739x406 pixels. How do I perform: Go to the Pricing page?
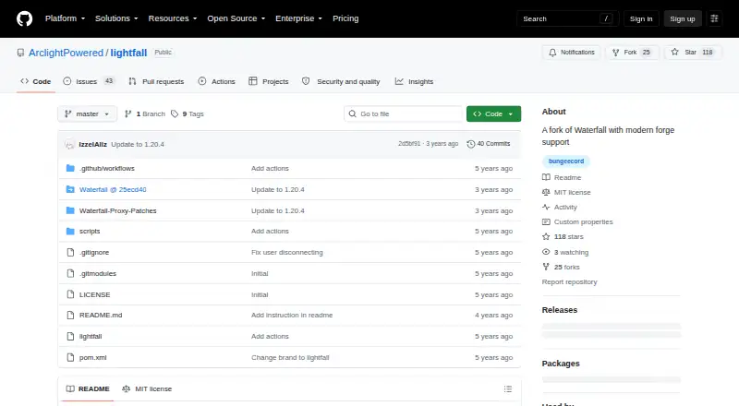(x=345, y=18)
